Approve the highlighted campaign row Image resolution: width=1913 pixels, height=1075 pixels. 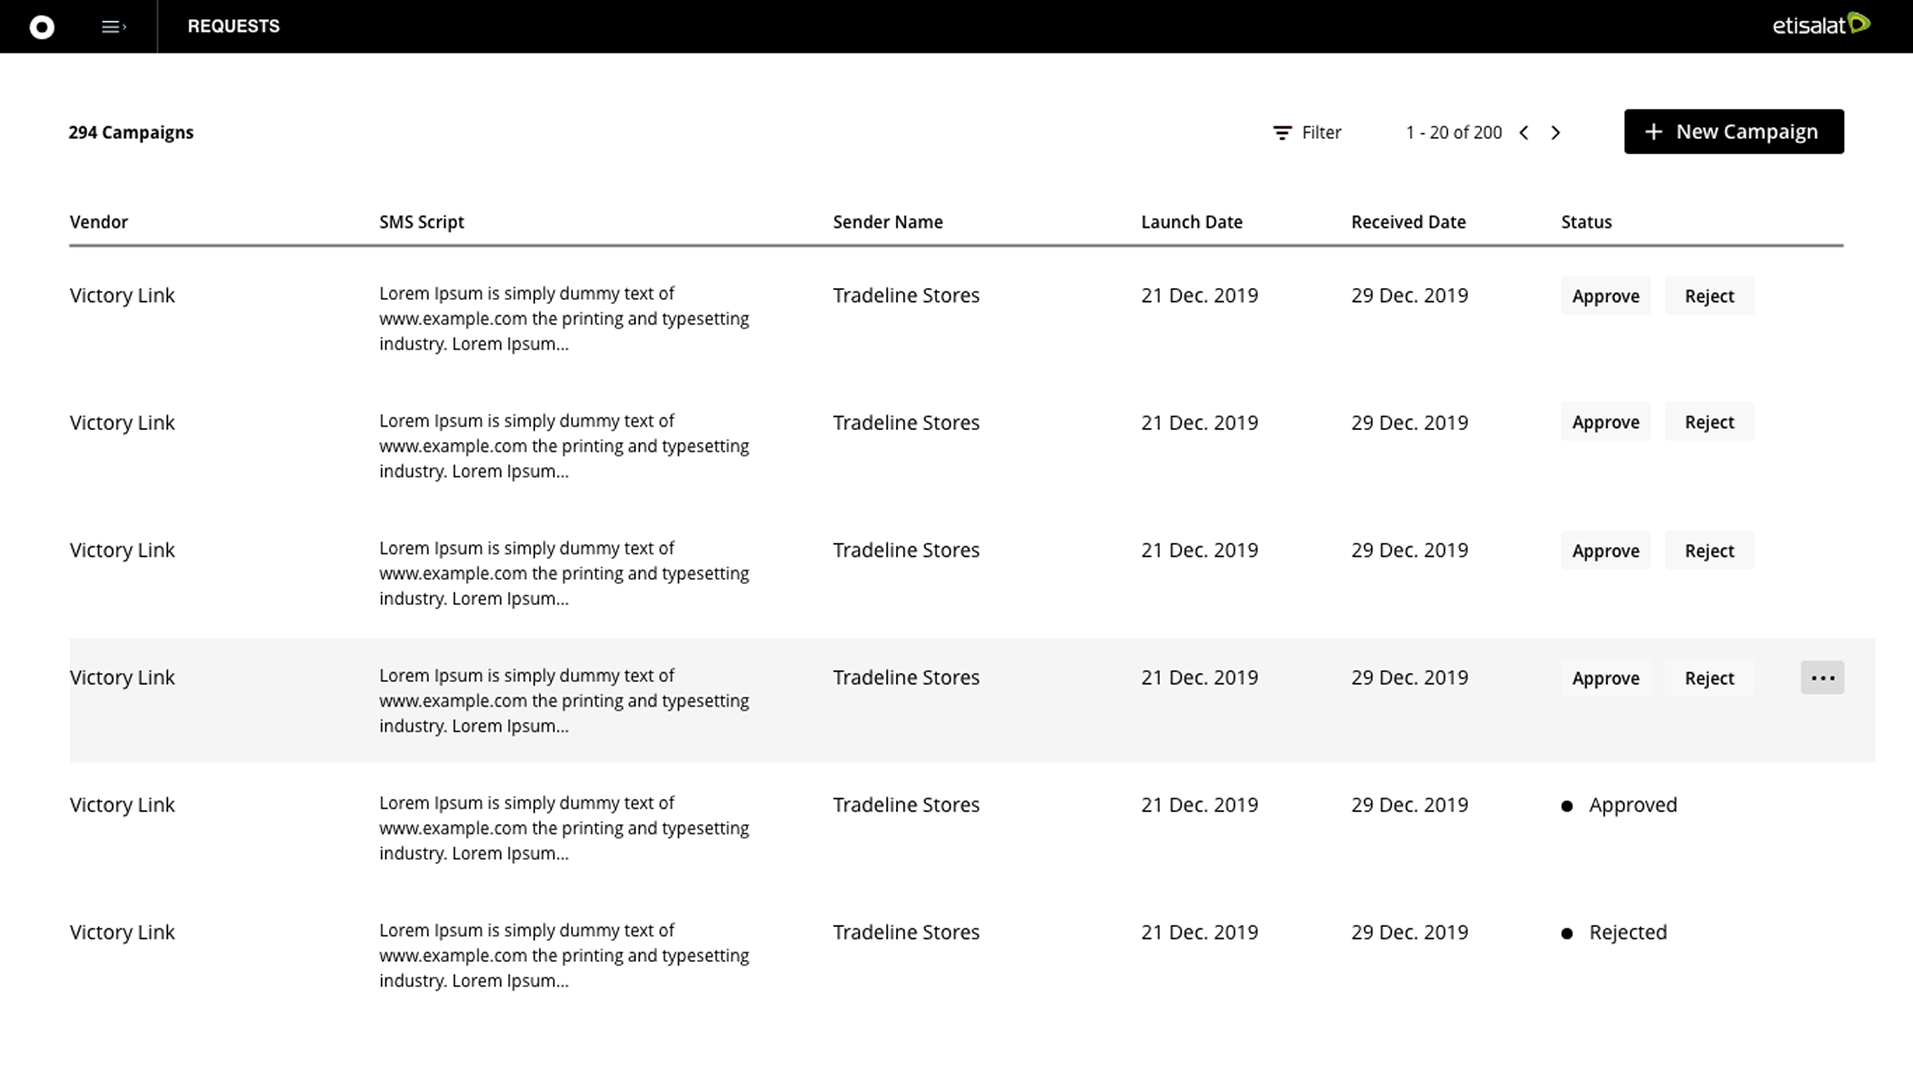[x=1605, y=678]
